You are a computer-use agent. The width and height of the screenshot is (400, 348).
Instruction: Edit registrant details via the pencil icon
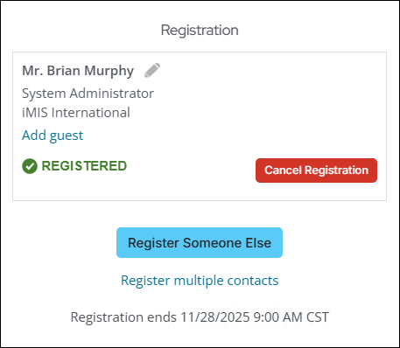152,70
